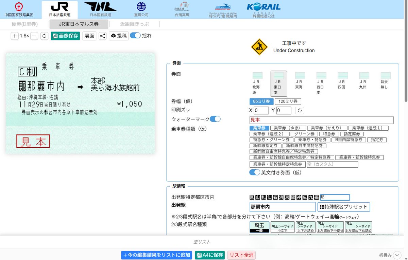Screen dimensions: 408x260
Task: Open the KORAIL logo
Action: [x=263, y=10]
